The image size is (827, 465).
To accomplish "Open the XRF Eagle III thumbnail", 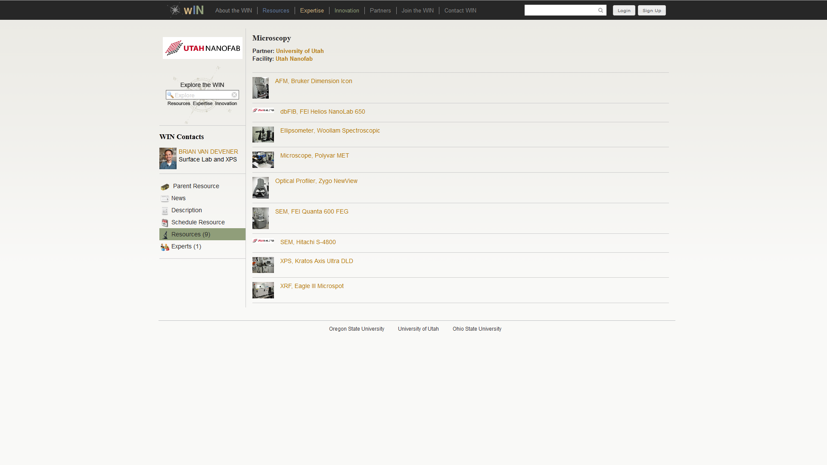I will click(263, 290).
